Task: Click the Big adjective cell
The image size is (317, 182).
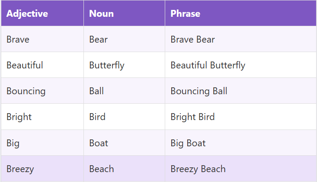Action: [x=13, y=143]
